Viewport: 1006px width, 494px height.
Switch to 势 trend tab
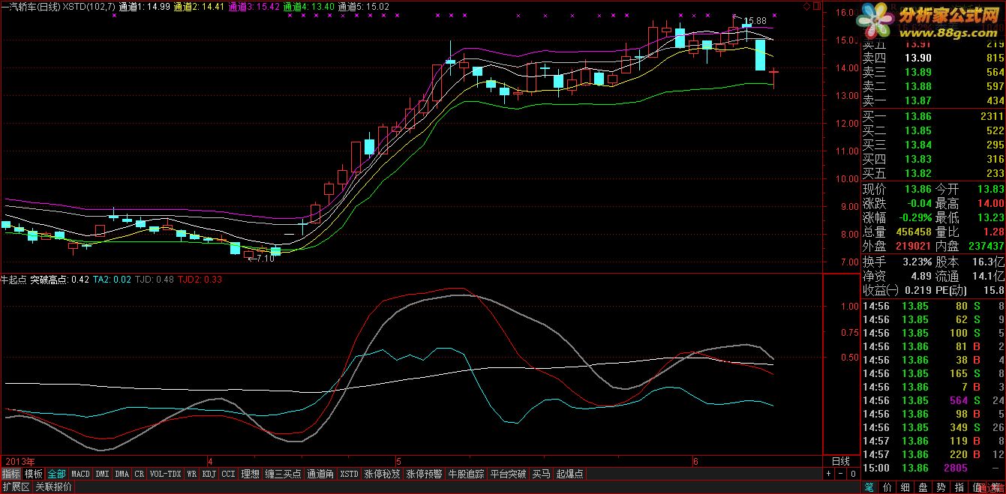point(941,487)
